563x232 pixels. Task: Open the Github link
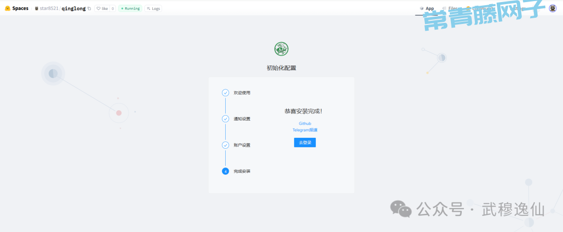coord(305,123)
